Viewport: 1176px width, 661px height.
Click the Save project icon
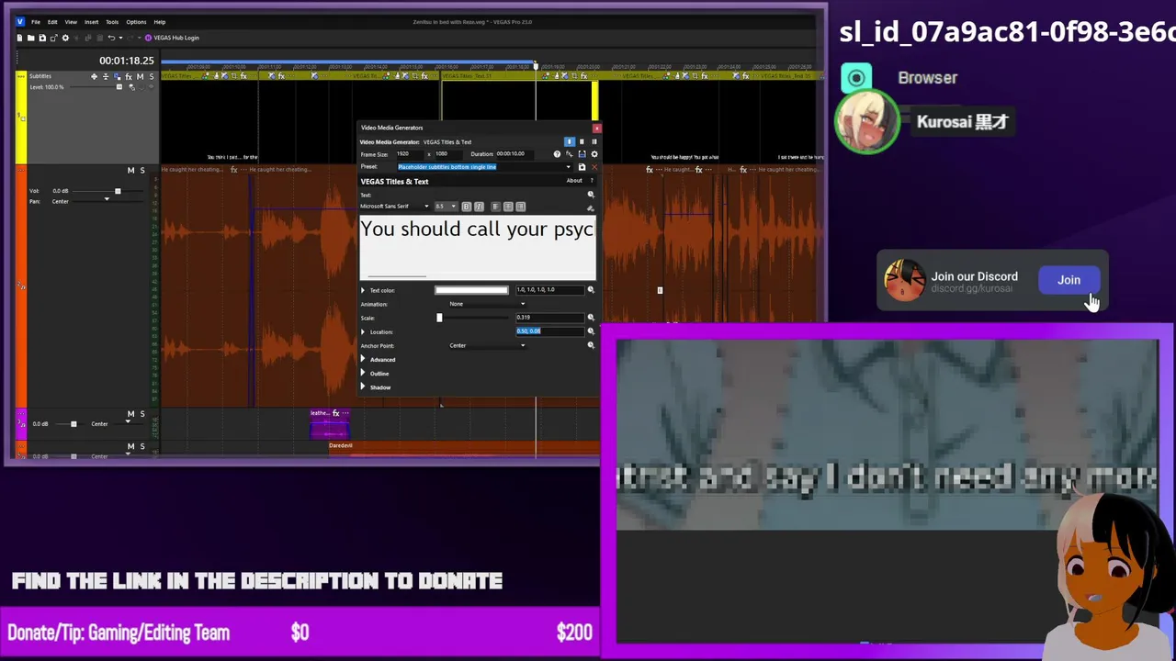tap(42, 38)
